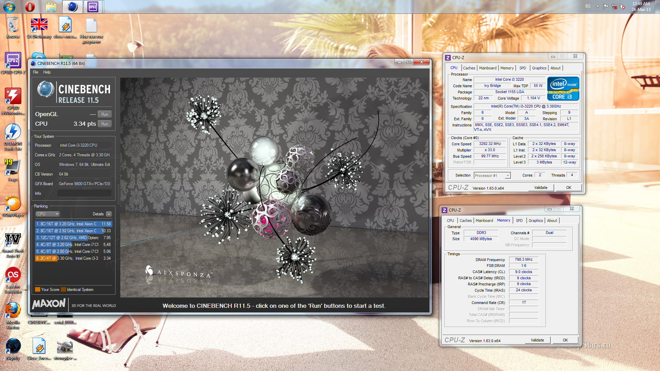This screenshot has width=660, height=371.
Task: Open SPD tab in lower CPU-Z
Action: point(519,221)
